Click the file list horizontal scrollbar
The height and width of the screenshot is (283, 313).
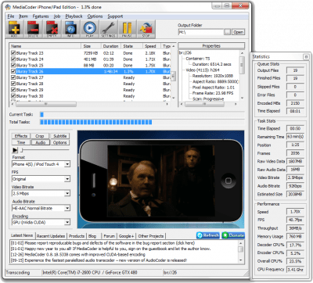tap(90, 104)
